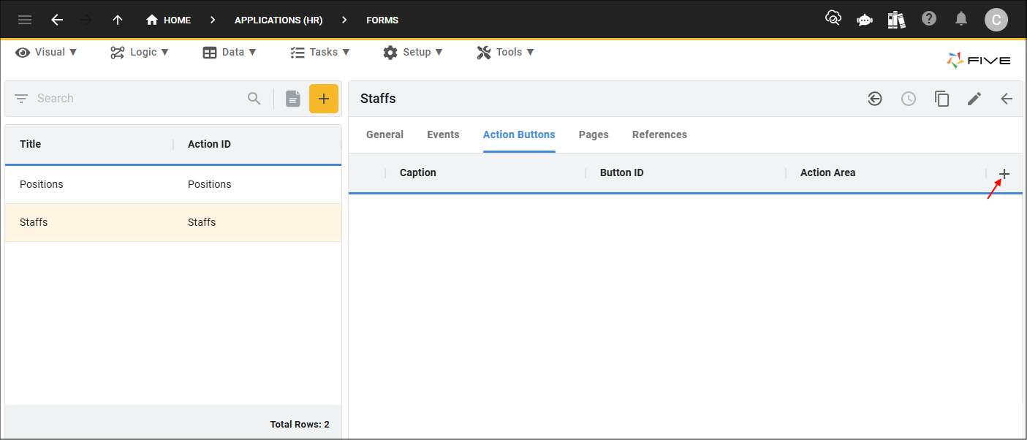Open the Data menu dropdown

click(230, 52)
